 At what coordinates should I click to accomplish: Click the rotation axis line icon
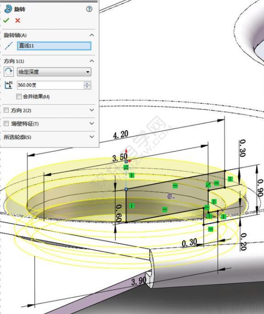click(x=8, y=46)
